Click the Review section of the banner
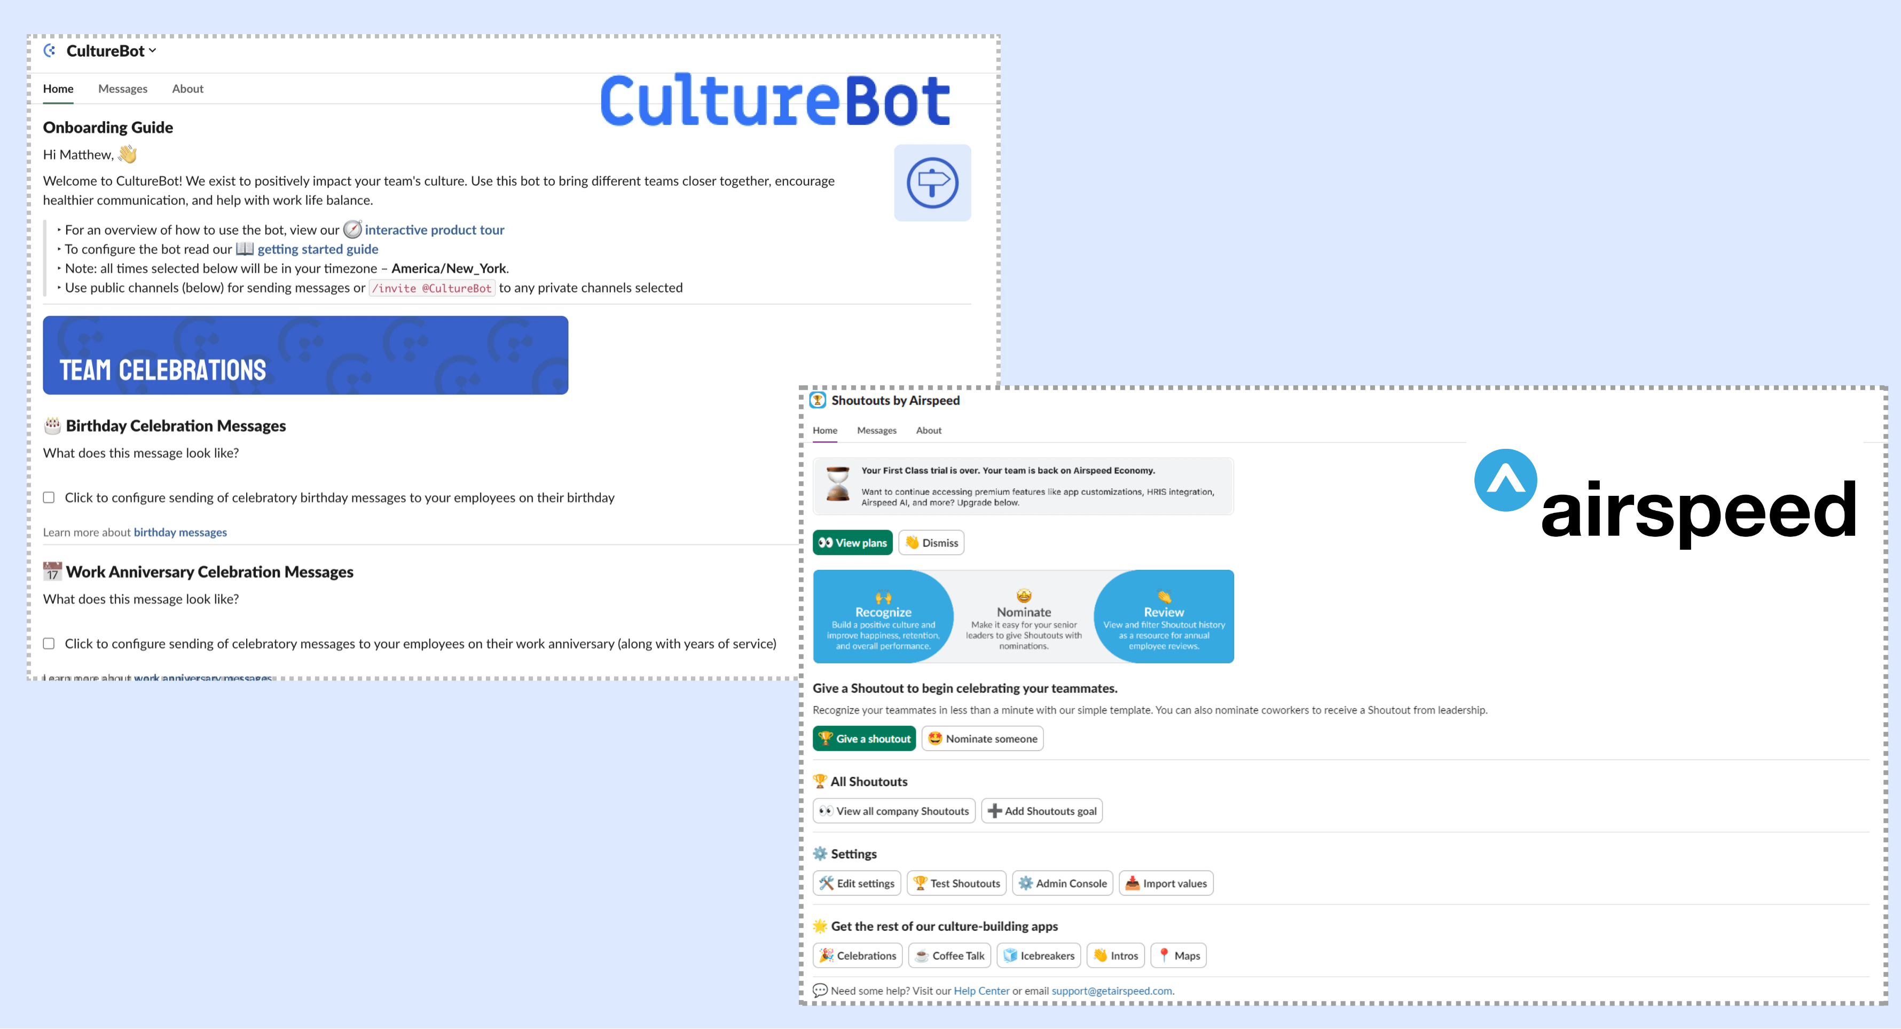 click(1164, 616)
